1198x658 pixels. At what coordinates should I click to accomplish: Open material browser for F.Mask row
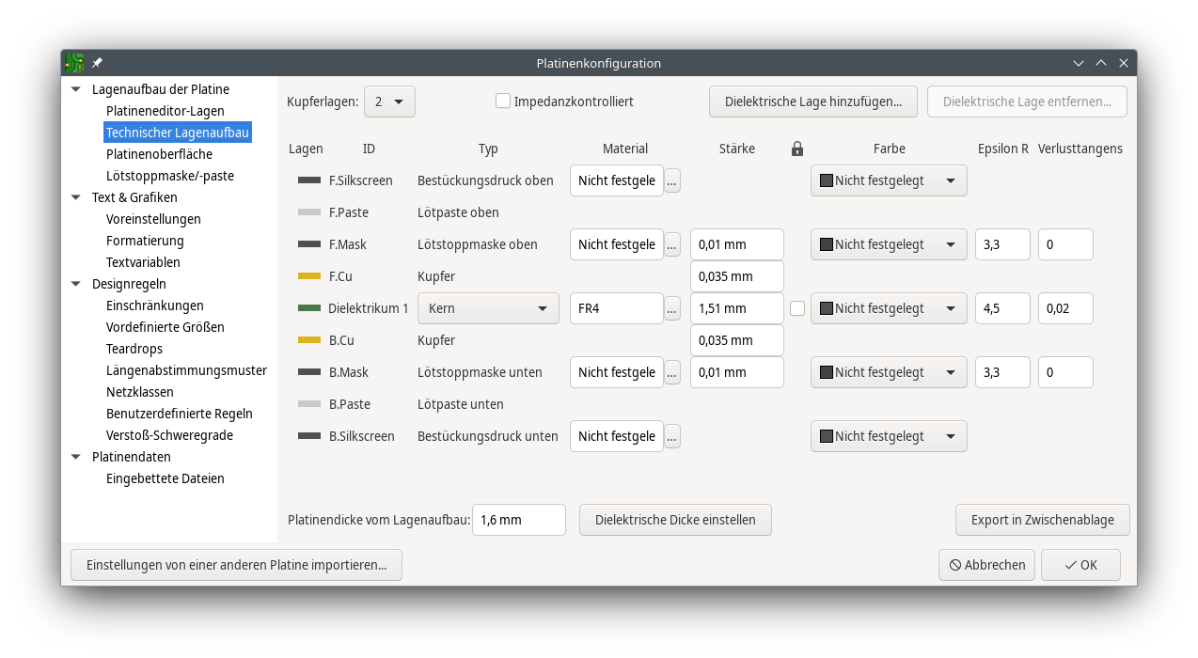click(x=672, y=244)
